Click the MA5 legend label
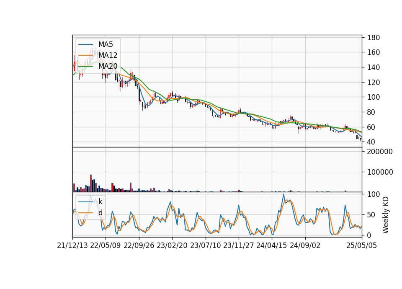Viewport: 402px width, 289px height. click(106, 44)
